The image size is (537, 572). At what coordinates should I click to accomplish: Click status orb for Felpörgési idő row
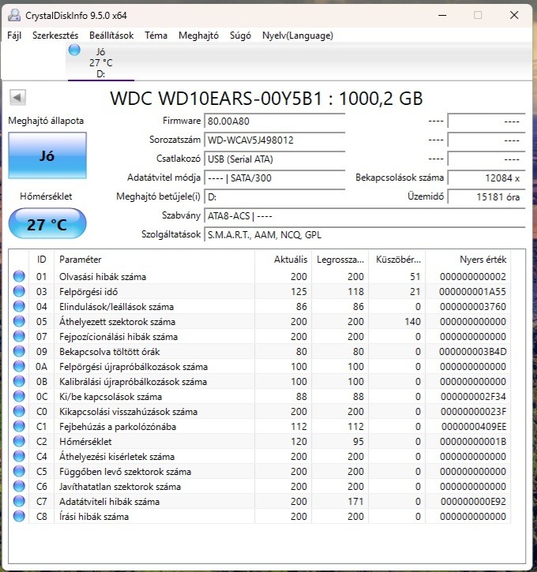pos(19,291)
